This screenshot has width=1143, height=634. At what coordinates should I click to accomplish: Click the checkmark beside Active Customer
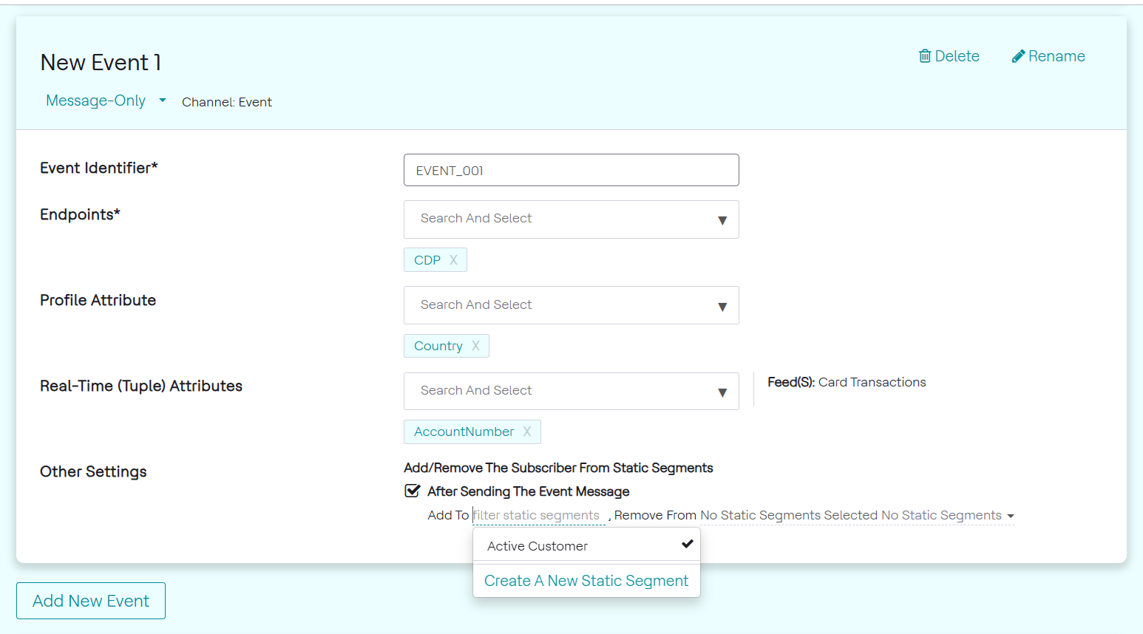(688, 544)
